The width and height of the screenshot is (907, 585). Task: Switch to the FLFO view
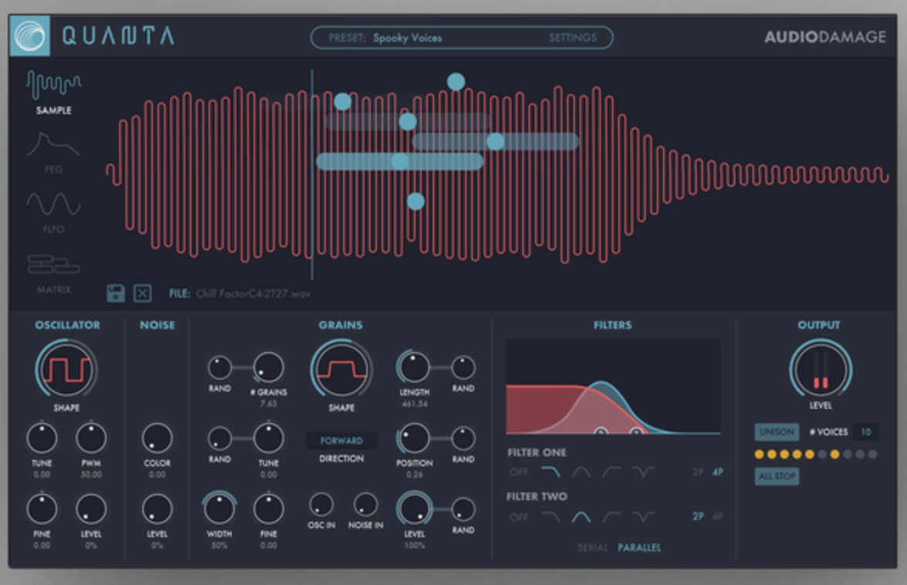pos(53,212)
